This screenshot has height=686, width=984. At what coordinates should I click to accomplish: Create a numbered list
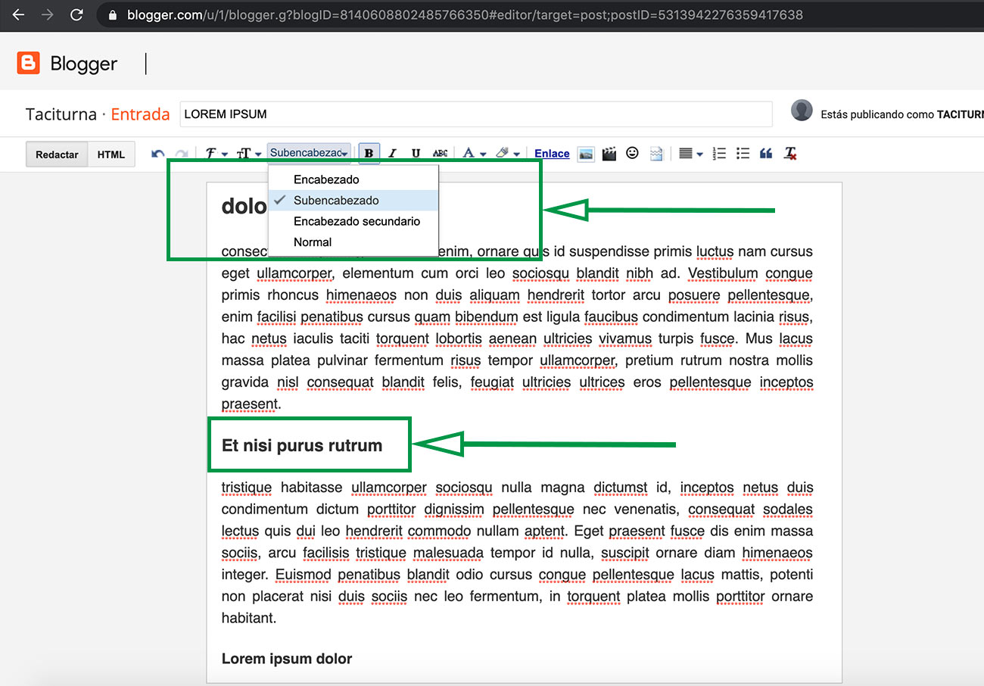pos(718,153)
